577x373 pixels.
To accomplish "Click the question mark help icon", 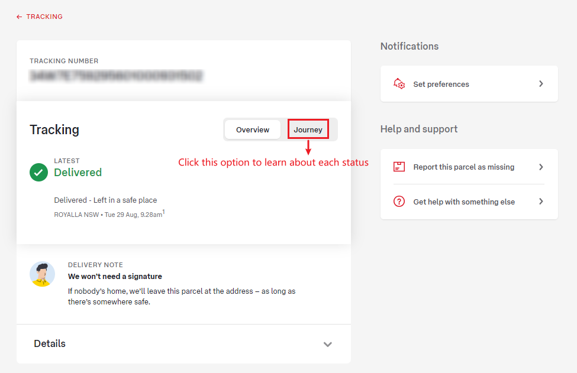I will pyautogui.click(x=399, y=202).
